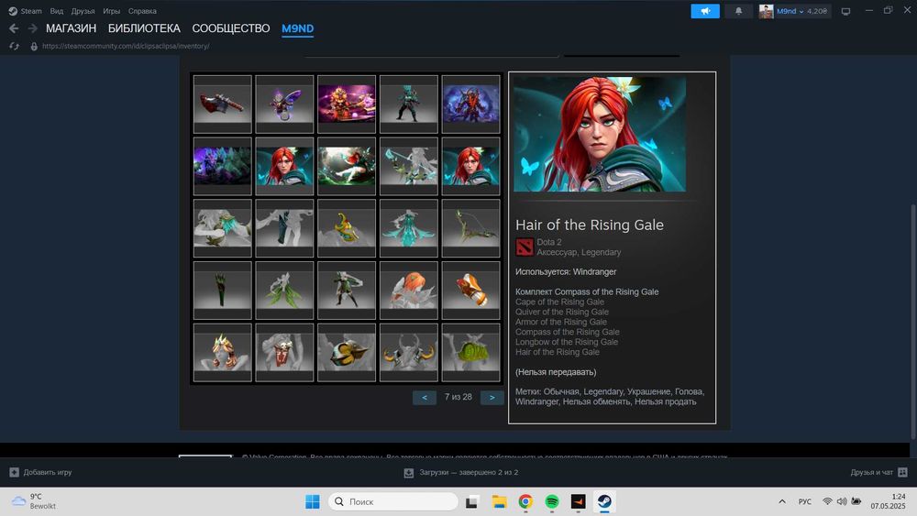
Task: Select the teal standing hero item in top row
Action: click(x=408, y=104)
